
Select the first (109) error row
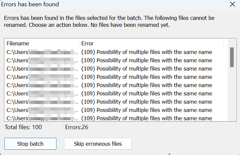click(x=116, y=52)
